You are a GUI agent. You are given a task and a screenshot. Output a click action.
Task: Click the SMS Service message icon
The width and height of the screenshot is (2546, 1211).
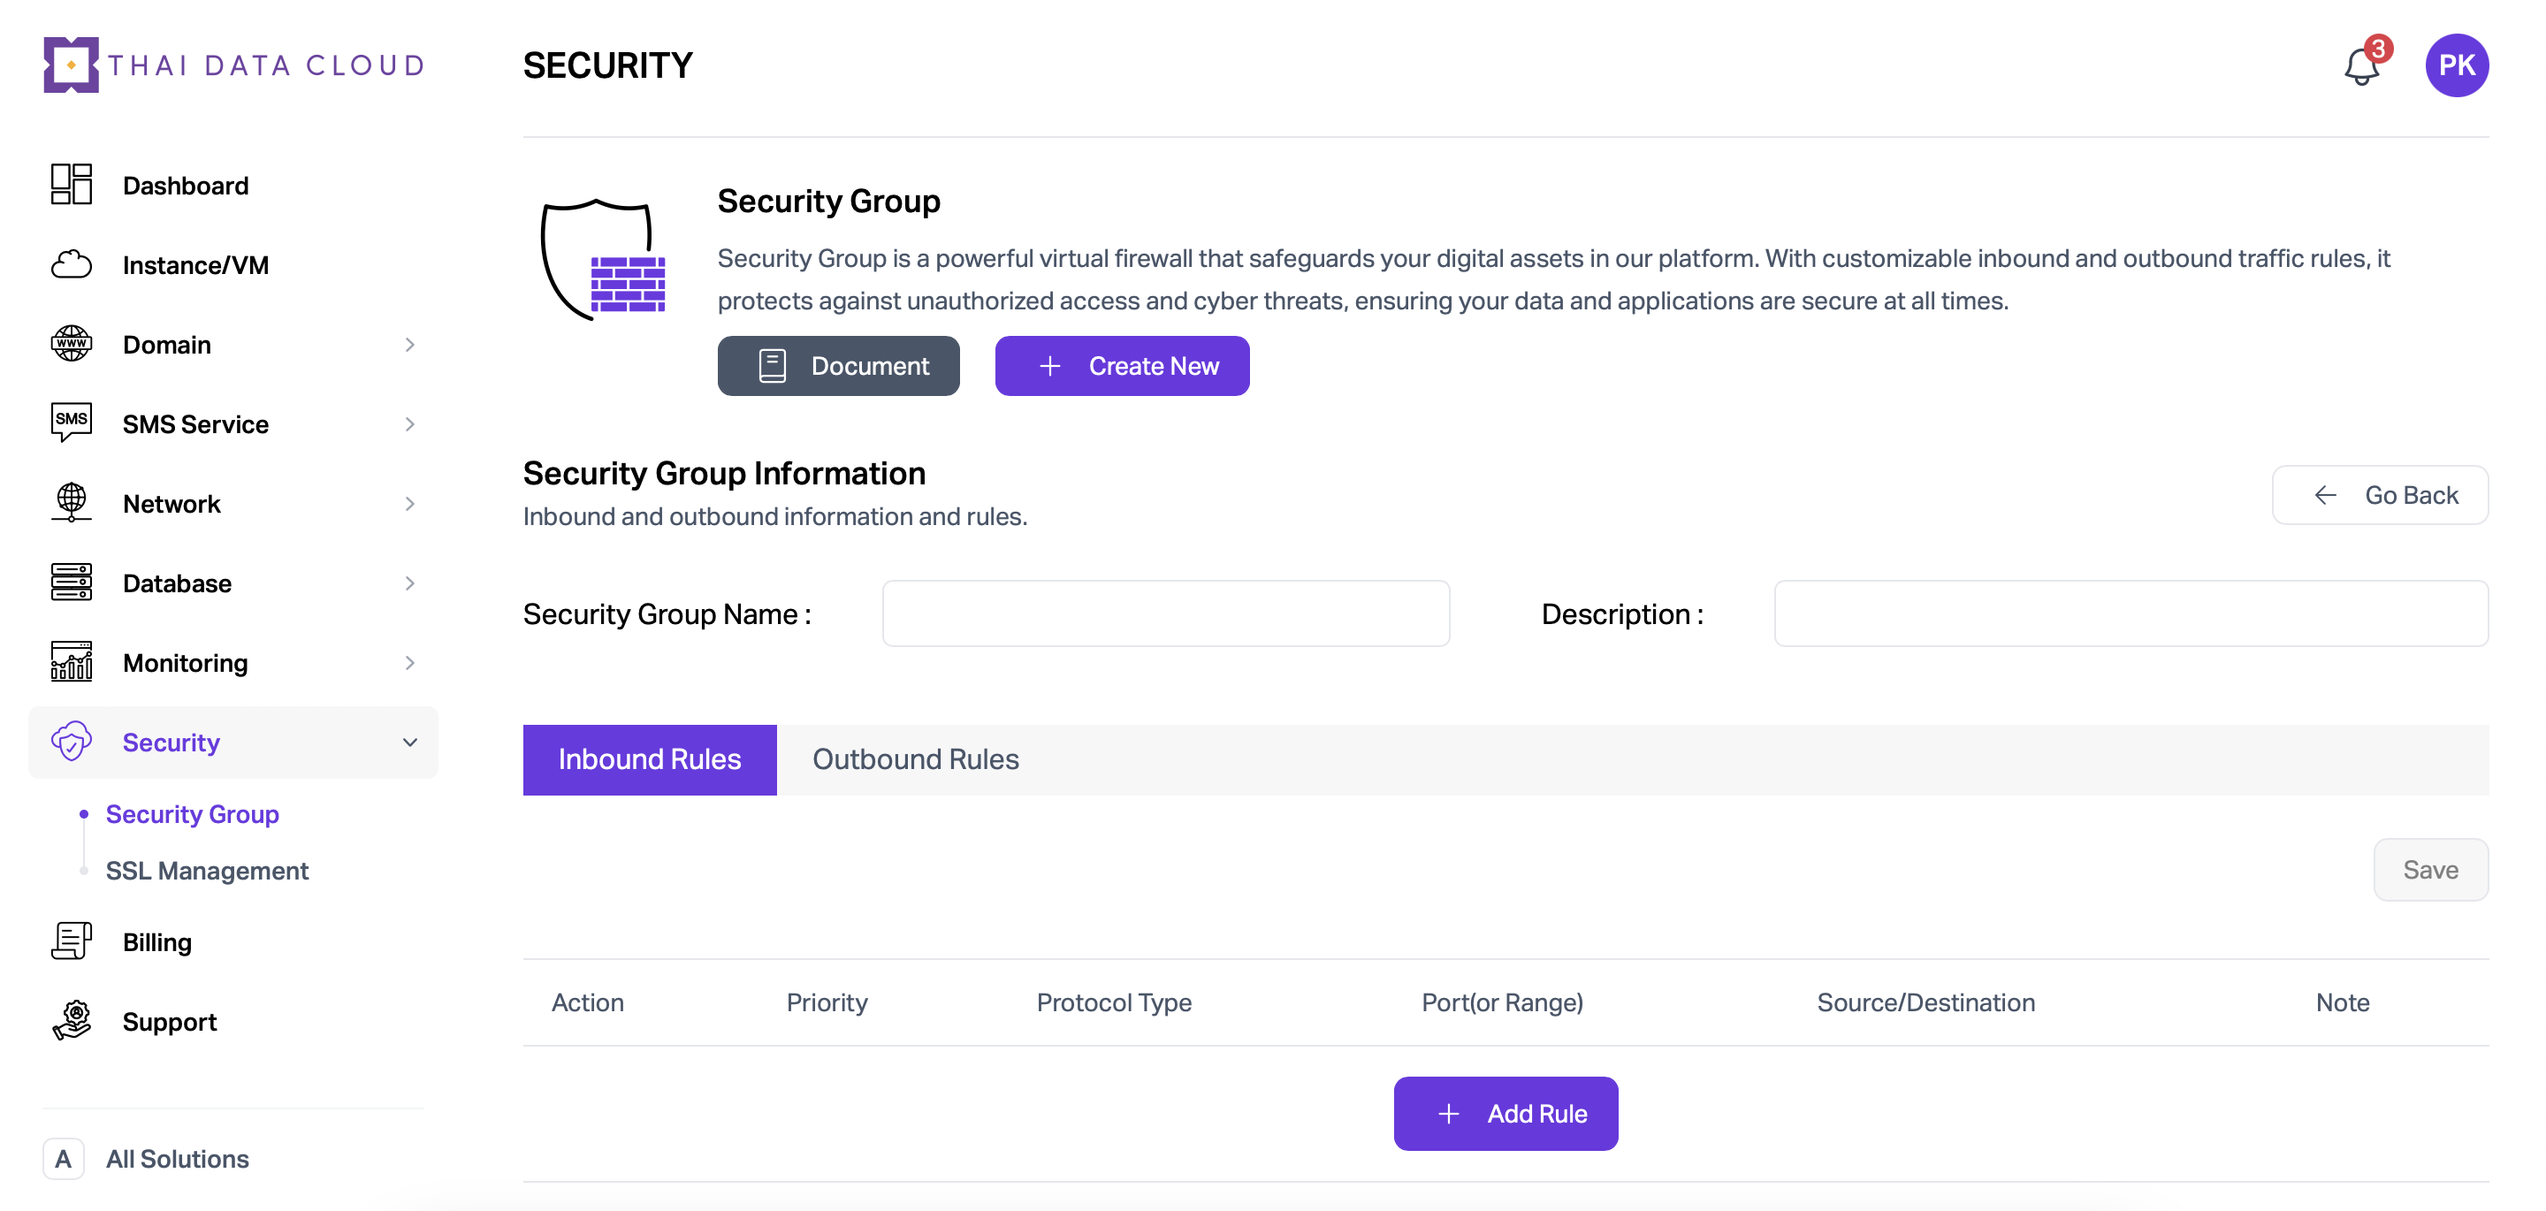[x=71, y=423]
